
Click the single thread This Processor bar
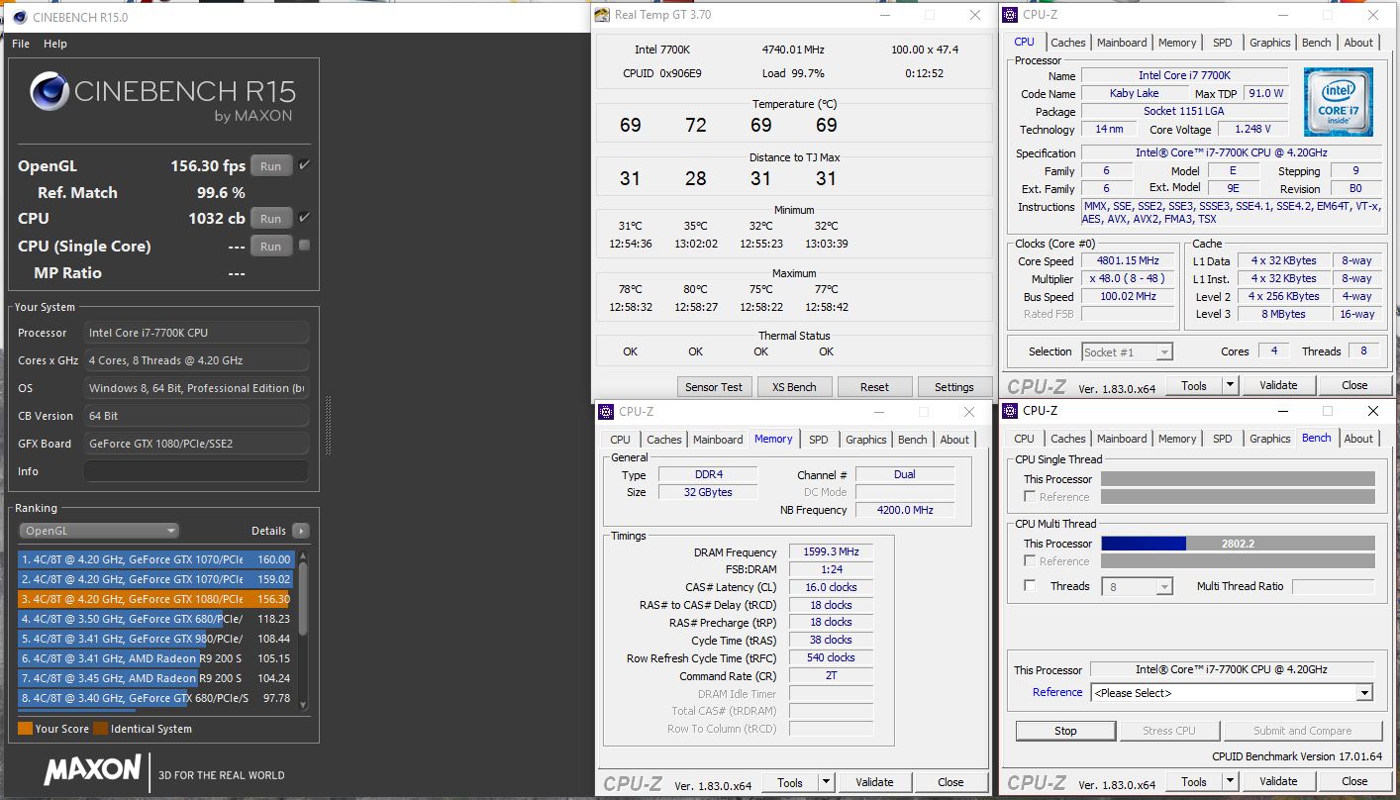(x=1238, y=479)
